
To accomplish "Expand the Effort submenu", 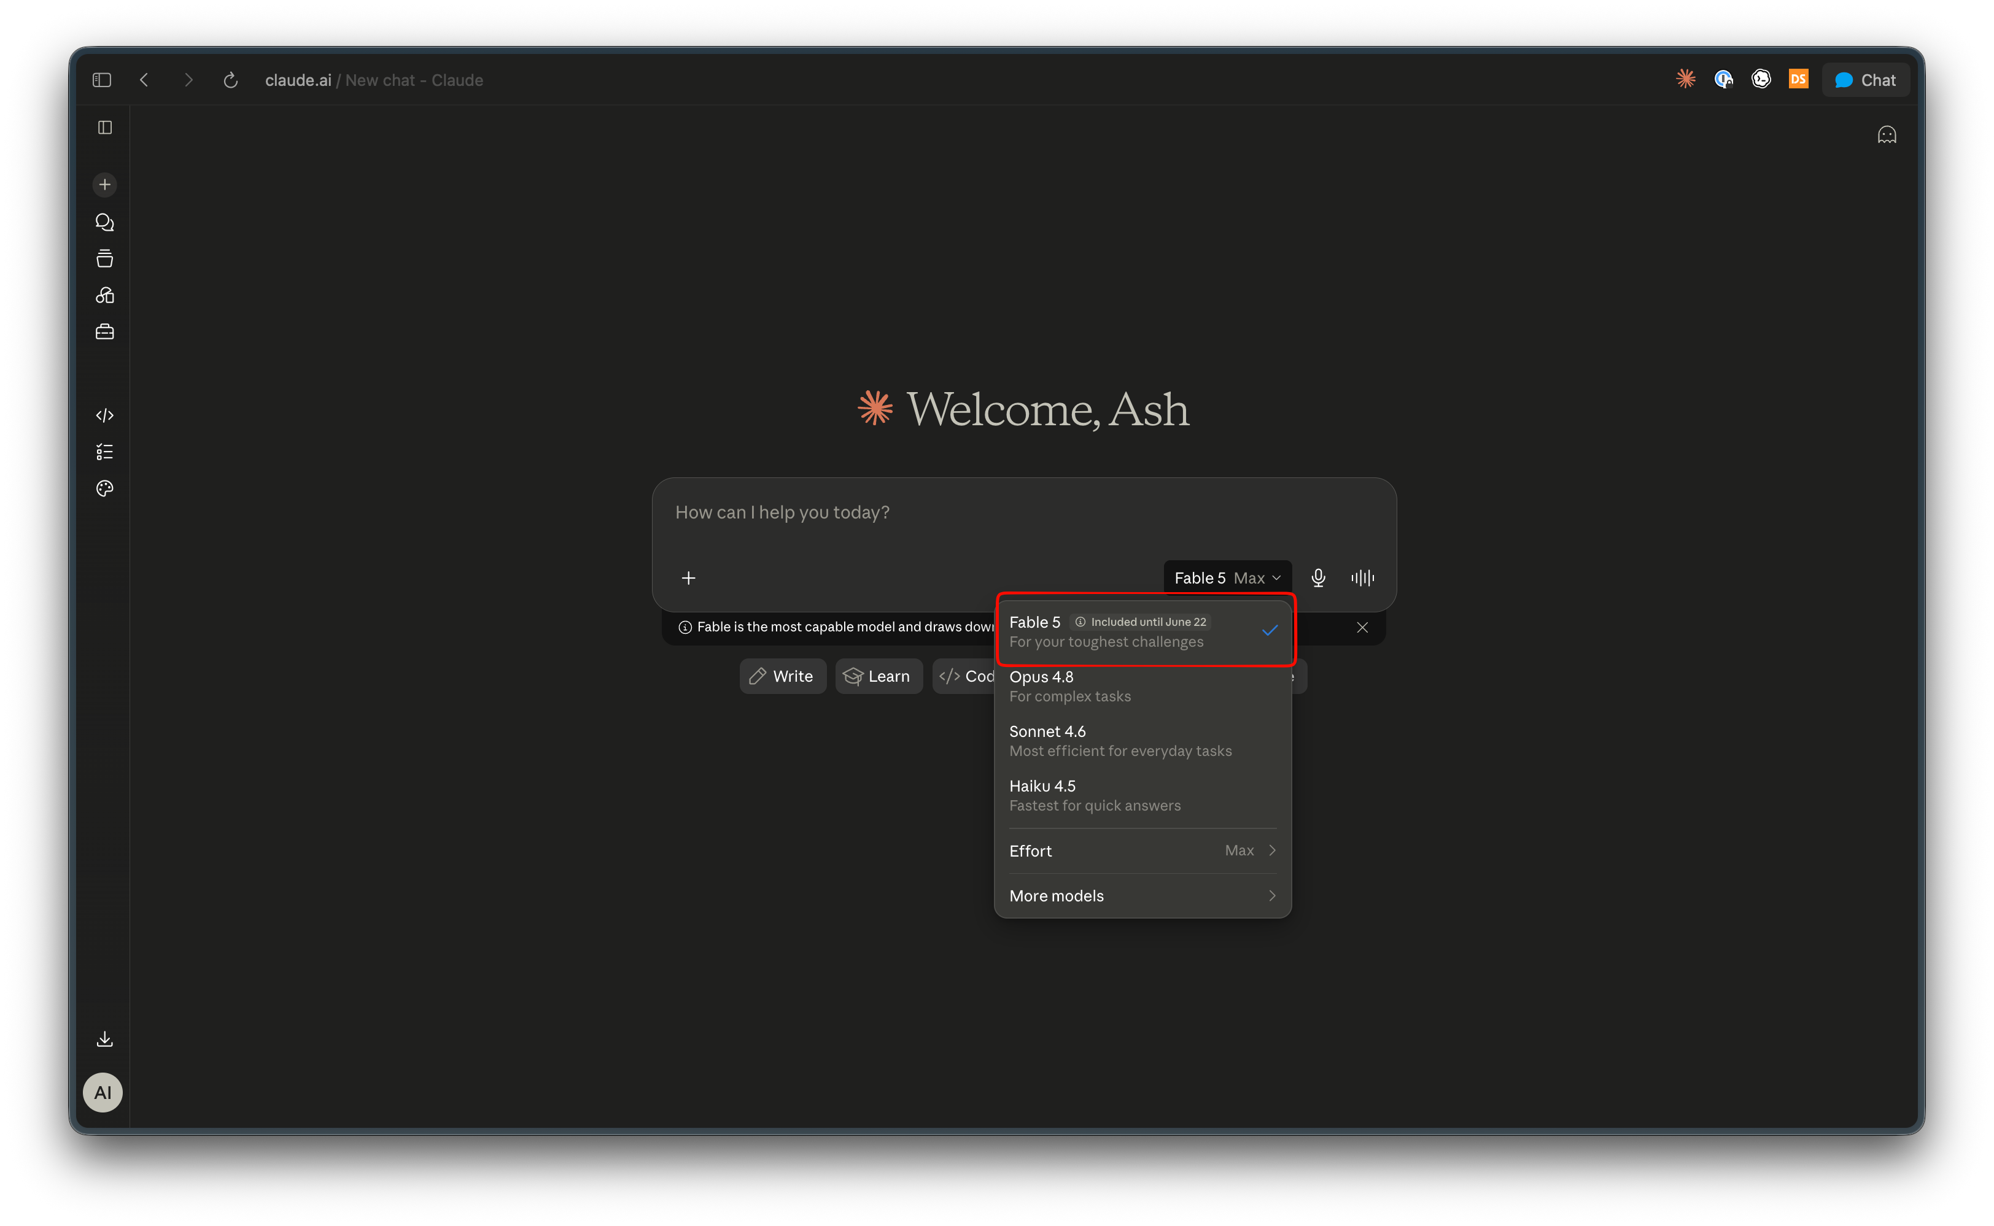I will pyautogui.click(x=1143, y=850).
